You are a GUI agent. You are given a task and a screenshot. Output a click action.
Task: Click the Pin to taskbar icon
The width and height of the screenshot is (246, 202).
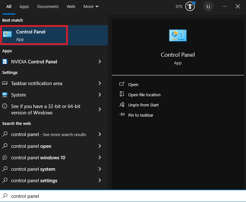point(122,115)
